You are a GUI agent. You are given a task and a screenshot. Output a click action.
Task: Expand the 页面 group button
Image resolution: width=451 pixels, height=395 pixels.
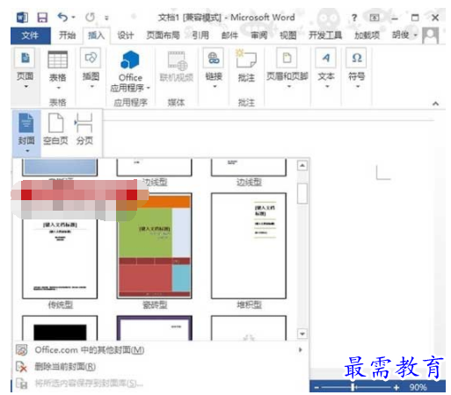click(25, 68)
